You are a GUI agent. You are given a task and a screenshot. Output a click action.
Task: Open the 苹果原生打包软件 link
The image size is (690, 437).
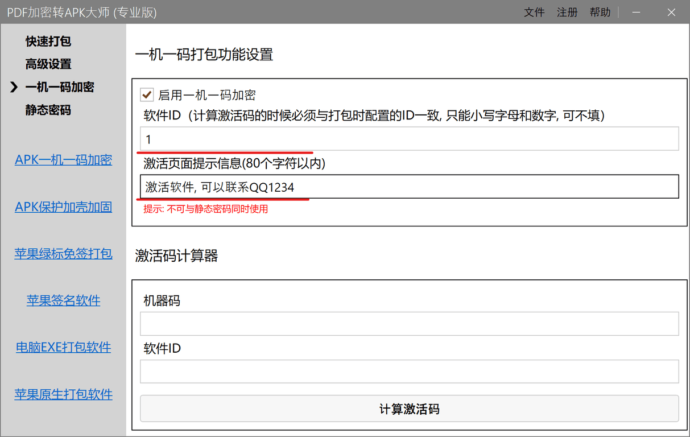click(63, 394)
